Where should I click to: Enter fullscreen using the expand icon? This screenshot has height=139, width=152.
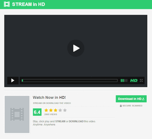click(x=141, y=80)
